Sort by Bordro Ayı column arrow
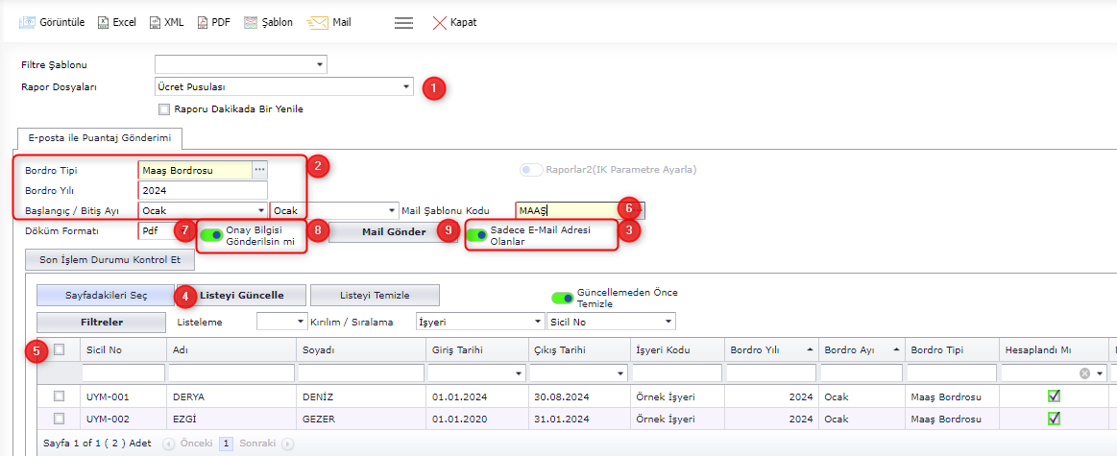The image size is (1117, 456). coord(896,349)
